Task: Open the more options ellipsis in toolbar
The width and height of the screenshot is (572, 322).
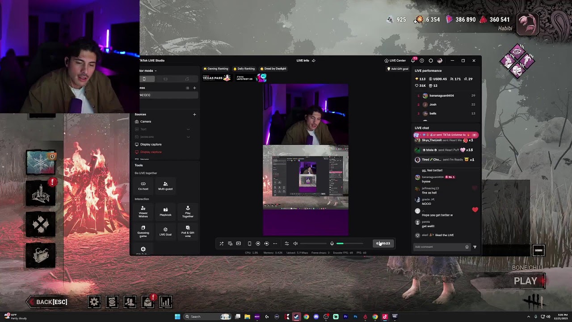Action: [x=275, y=244]
